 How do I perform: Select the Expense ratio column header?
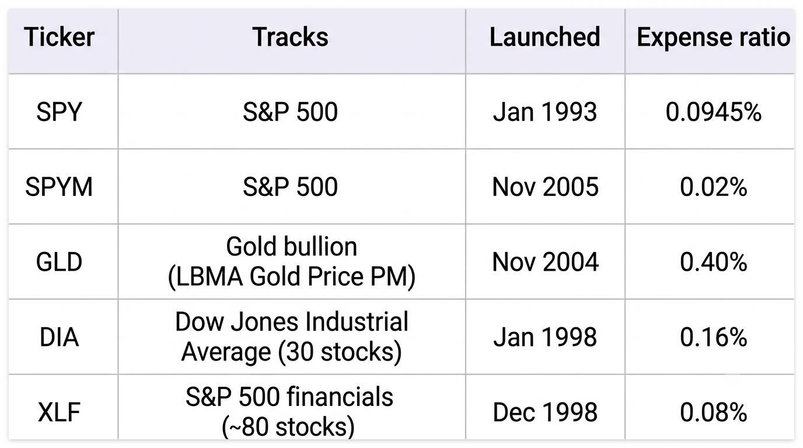click(x=713, y=37)
